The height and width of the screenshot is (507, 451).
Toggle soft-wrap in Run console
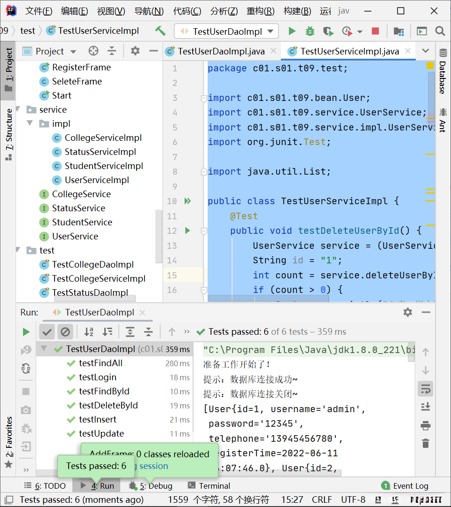(x=426, y=389)
